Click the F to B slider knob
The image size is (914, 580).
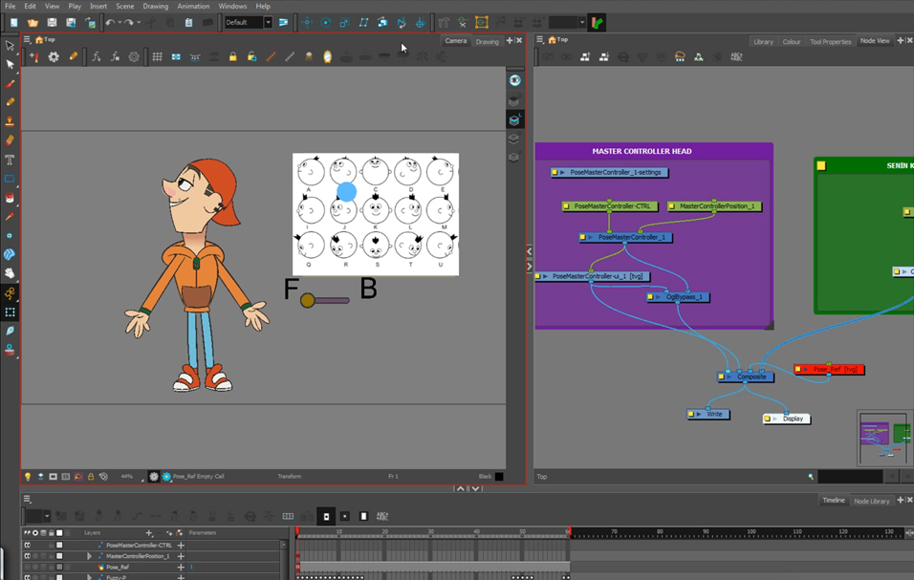click(x=307, y=300)
